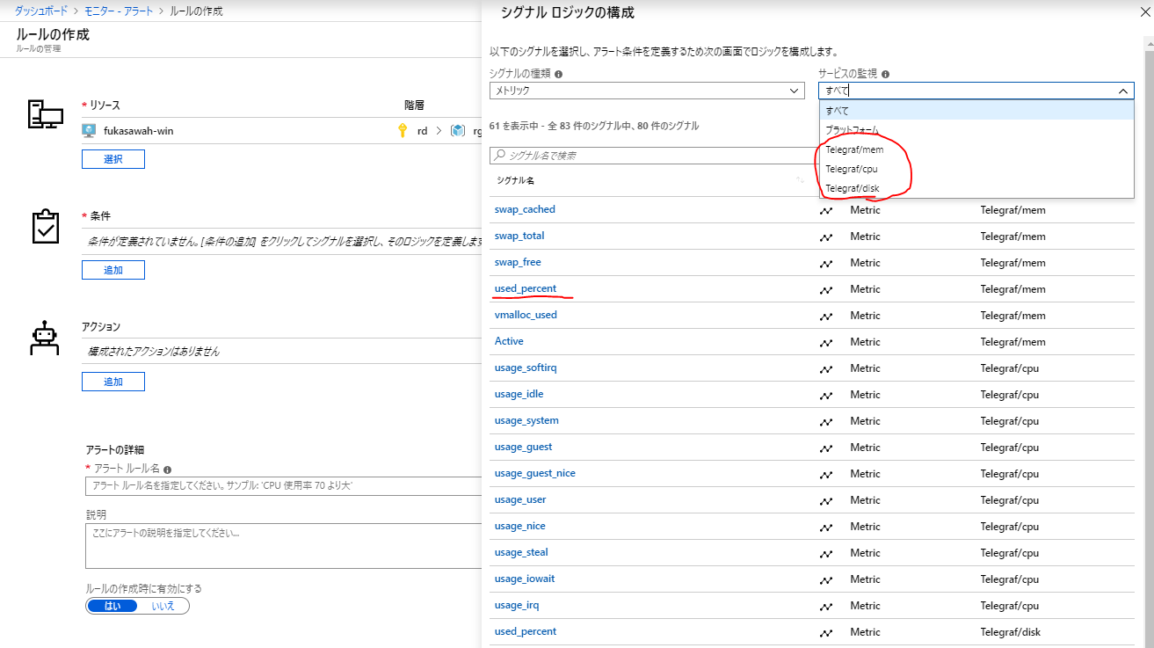Click metric chart icon in usage_steal row
Image resolution: width=1154 pixels, height=648 pixels.
point(826,553)
